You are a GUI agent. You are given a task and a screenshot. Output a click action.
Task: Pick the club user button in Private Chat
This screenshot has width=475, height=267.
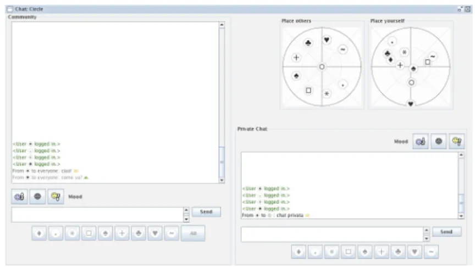[398, 252]
